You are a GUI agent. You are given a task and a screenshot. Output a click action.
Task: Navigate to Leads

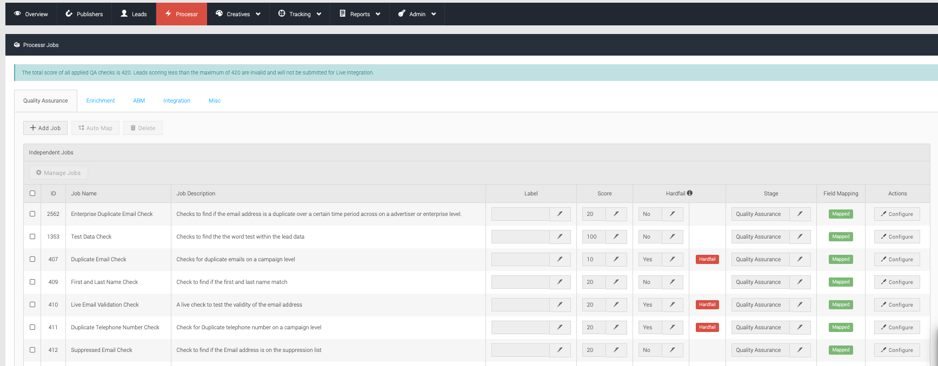134,14
